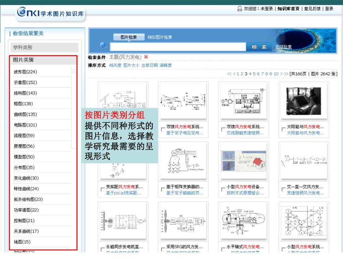This screenshot has height=257, width=343.
Task: Jump to last page using double-right arrows
Action: (286, 74)
